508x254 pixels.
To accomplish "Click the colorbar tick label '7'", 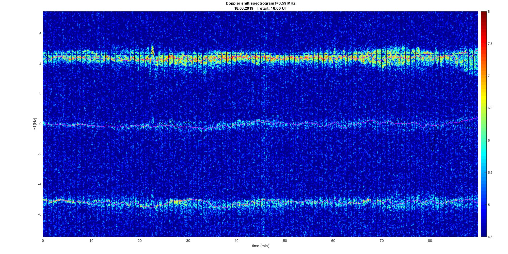I will (489, 76).
